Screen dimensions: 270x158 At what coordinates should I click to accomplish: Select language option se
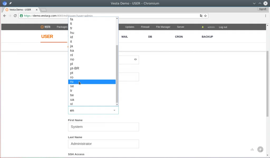tap(92, 86)
